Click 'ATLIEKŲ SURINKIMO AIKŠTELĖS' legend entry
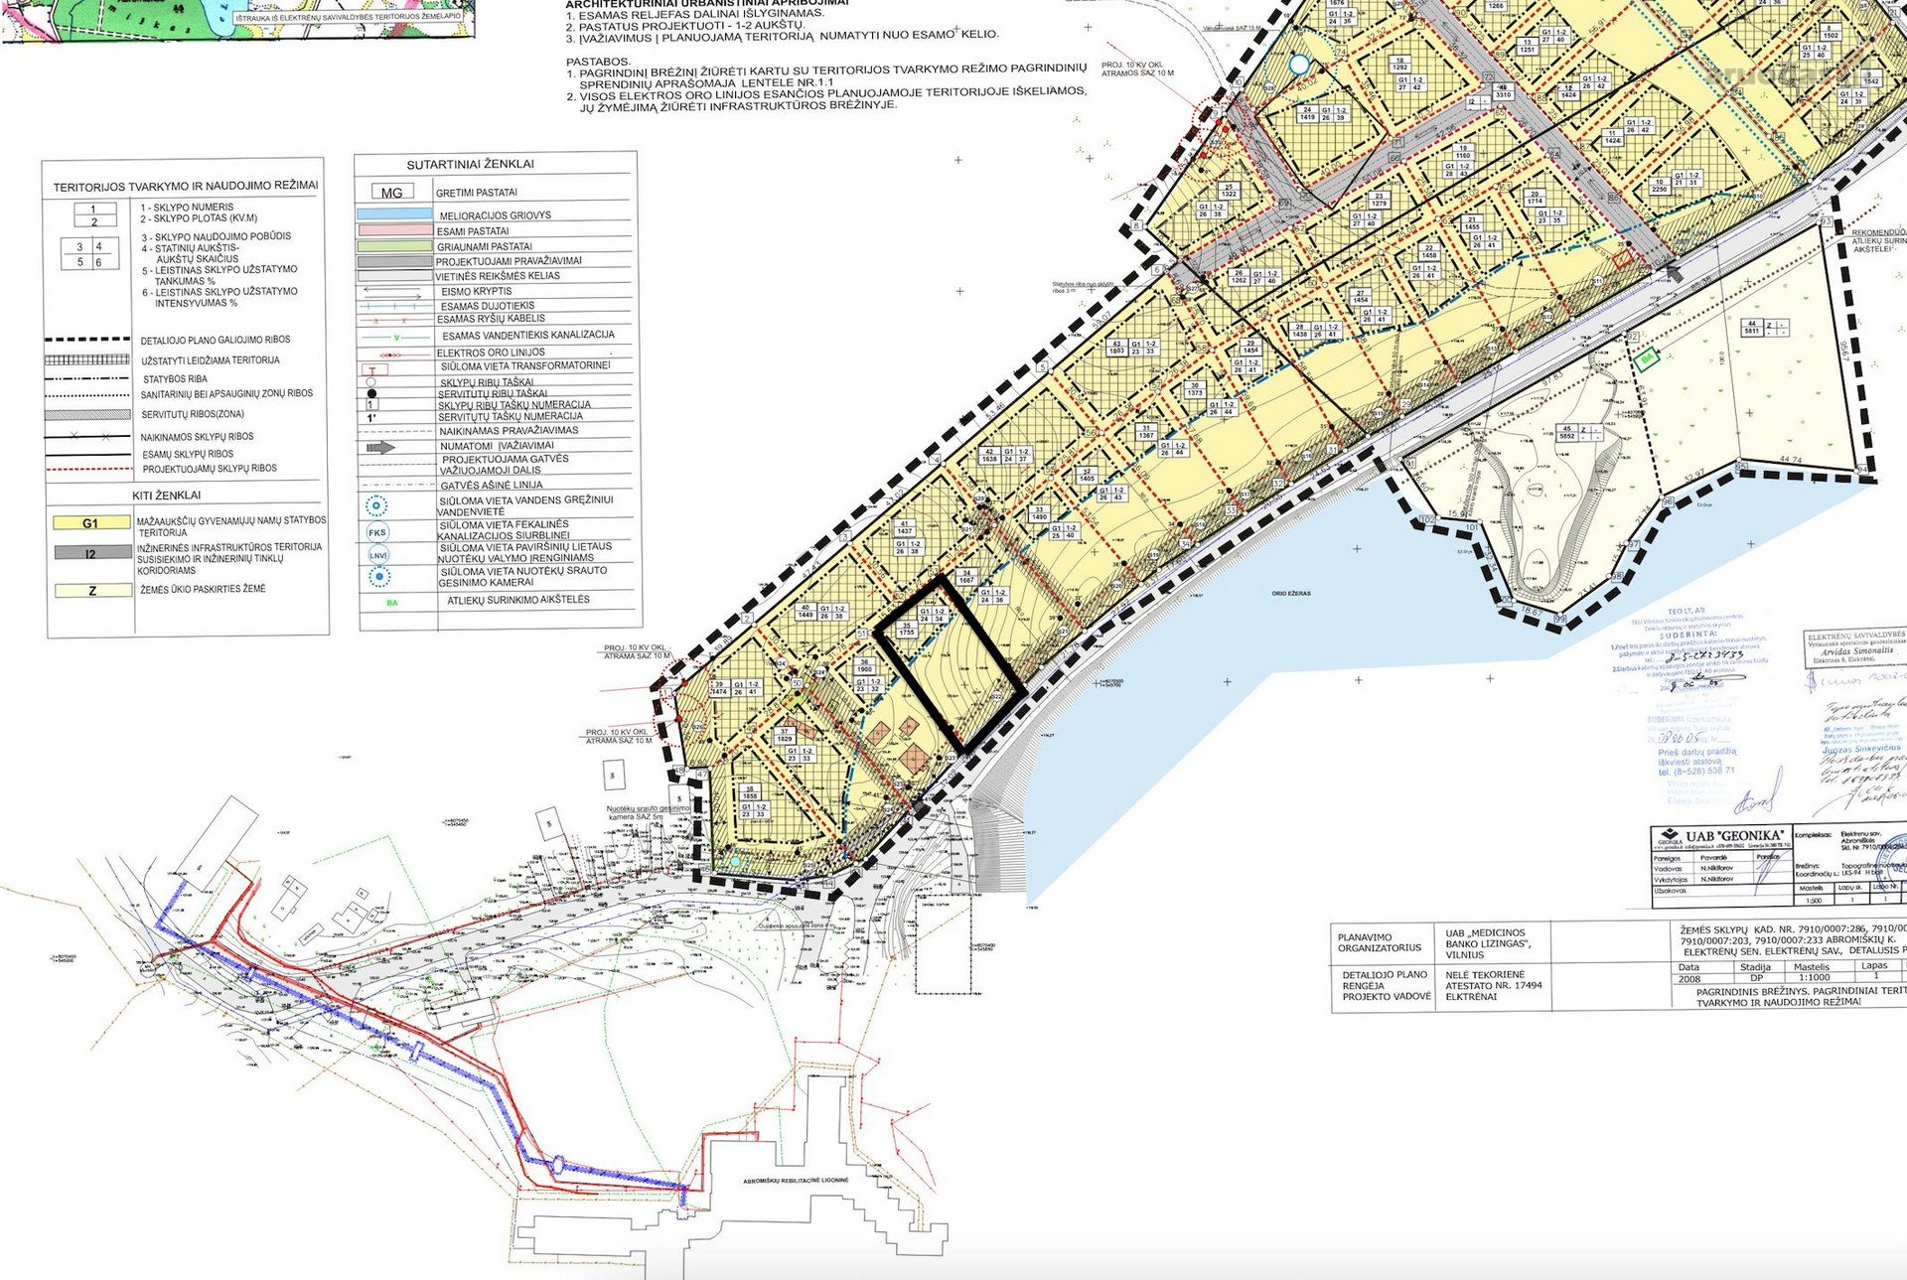Image resolution: width=1907 pixels, height=1280 pixels. point(518,601)
